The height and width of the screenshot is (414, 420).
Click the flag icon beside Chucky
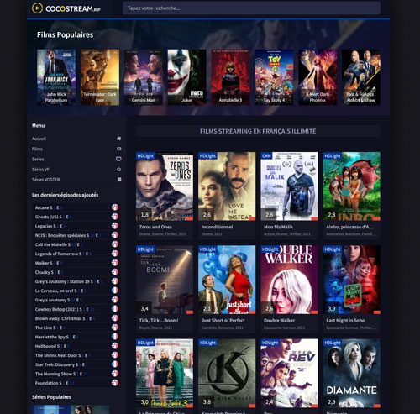point(115,272)
